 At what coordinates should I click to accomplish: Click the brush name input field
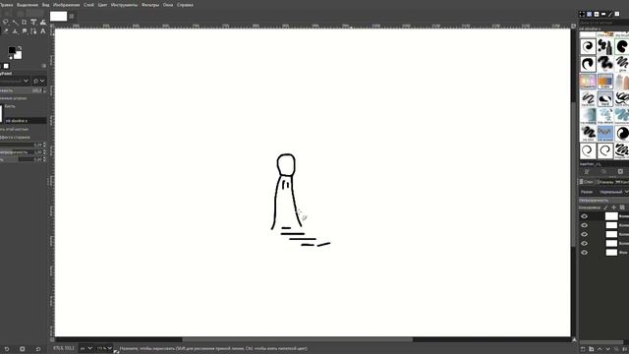pyautogui.click(x=26, y=120)
